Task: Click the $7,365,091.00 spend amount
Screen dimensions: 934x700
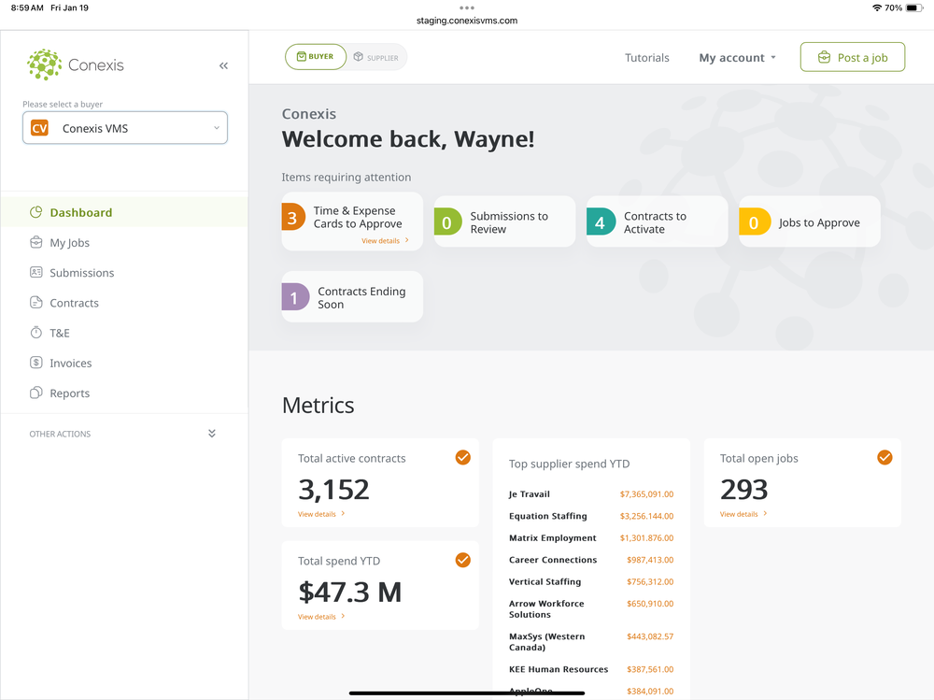Action: tap(646, 493)
